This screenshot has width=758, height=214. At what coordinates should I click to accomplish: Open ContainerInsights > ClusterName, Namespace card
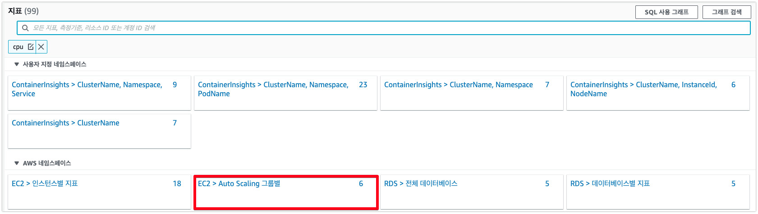(x=472, y=93)
